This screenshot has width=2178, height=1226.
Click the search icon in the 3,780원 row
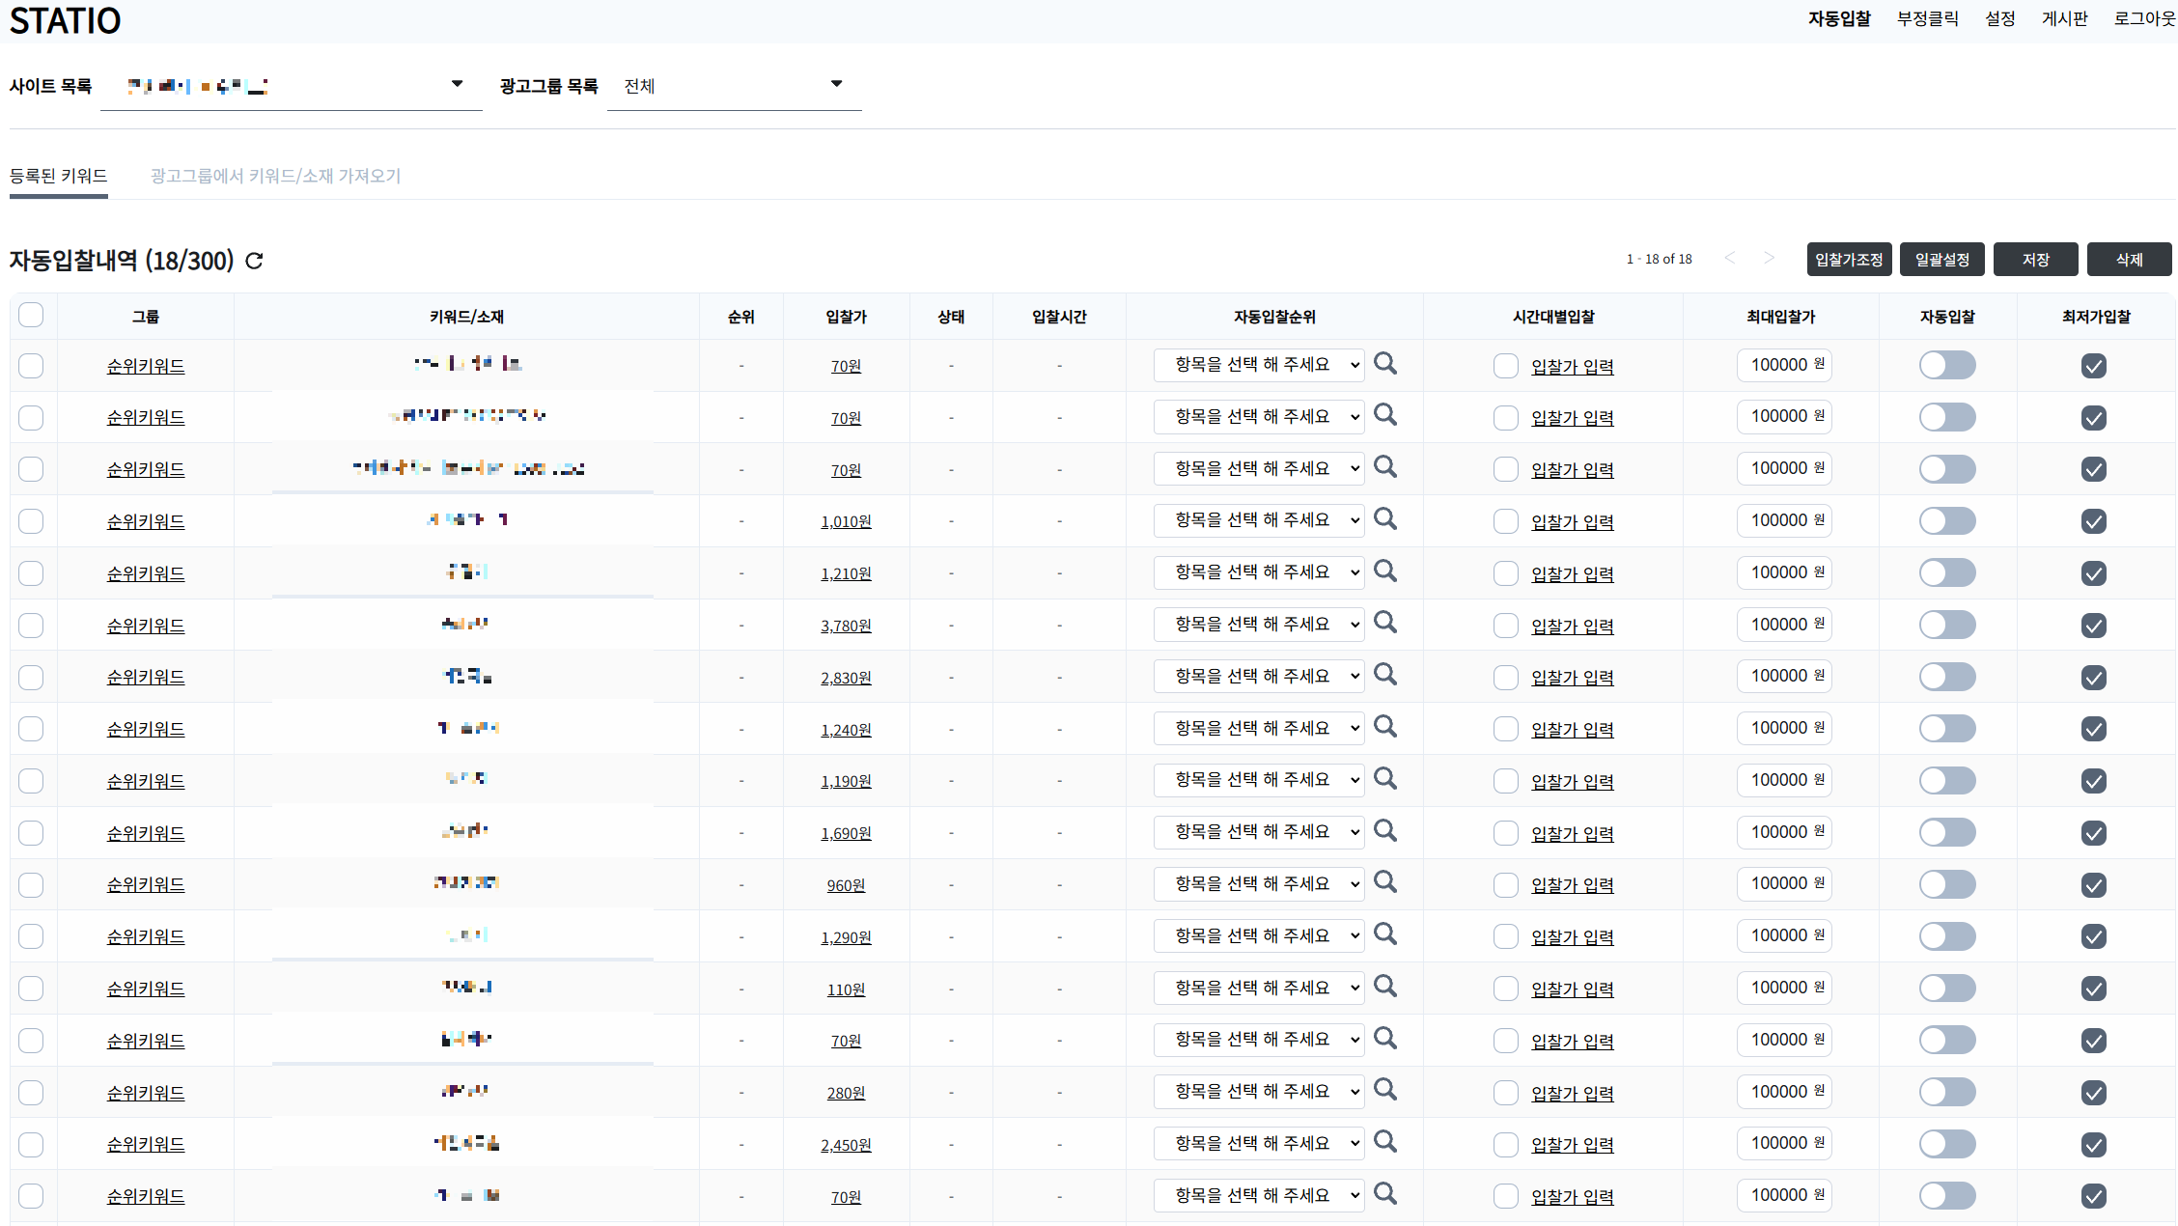pos(1385,624)
